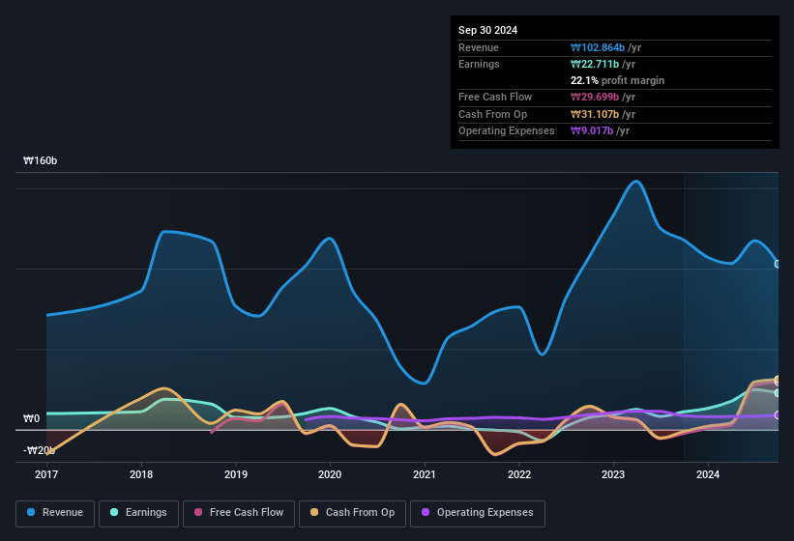
Task: Click the orange Cash From Op legend dot
Action: point(315,513)
